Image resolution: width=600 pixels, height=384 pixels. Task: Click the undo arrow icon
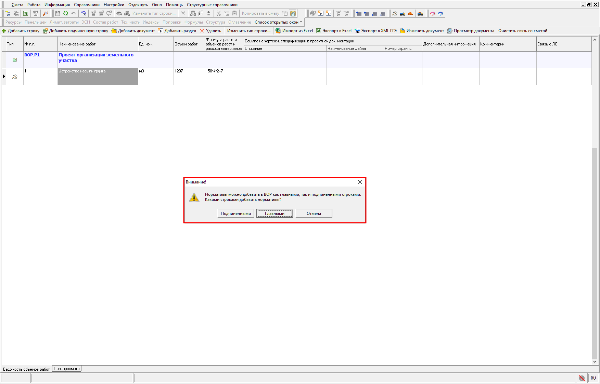tap(74, 13)
